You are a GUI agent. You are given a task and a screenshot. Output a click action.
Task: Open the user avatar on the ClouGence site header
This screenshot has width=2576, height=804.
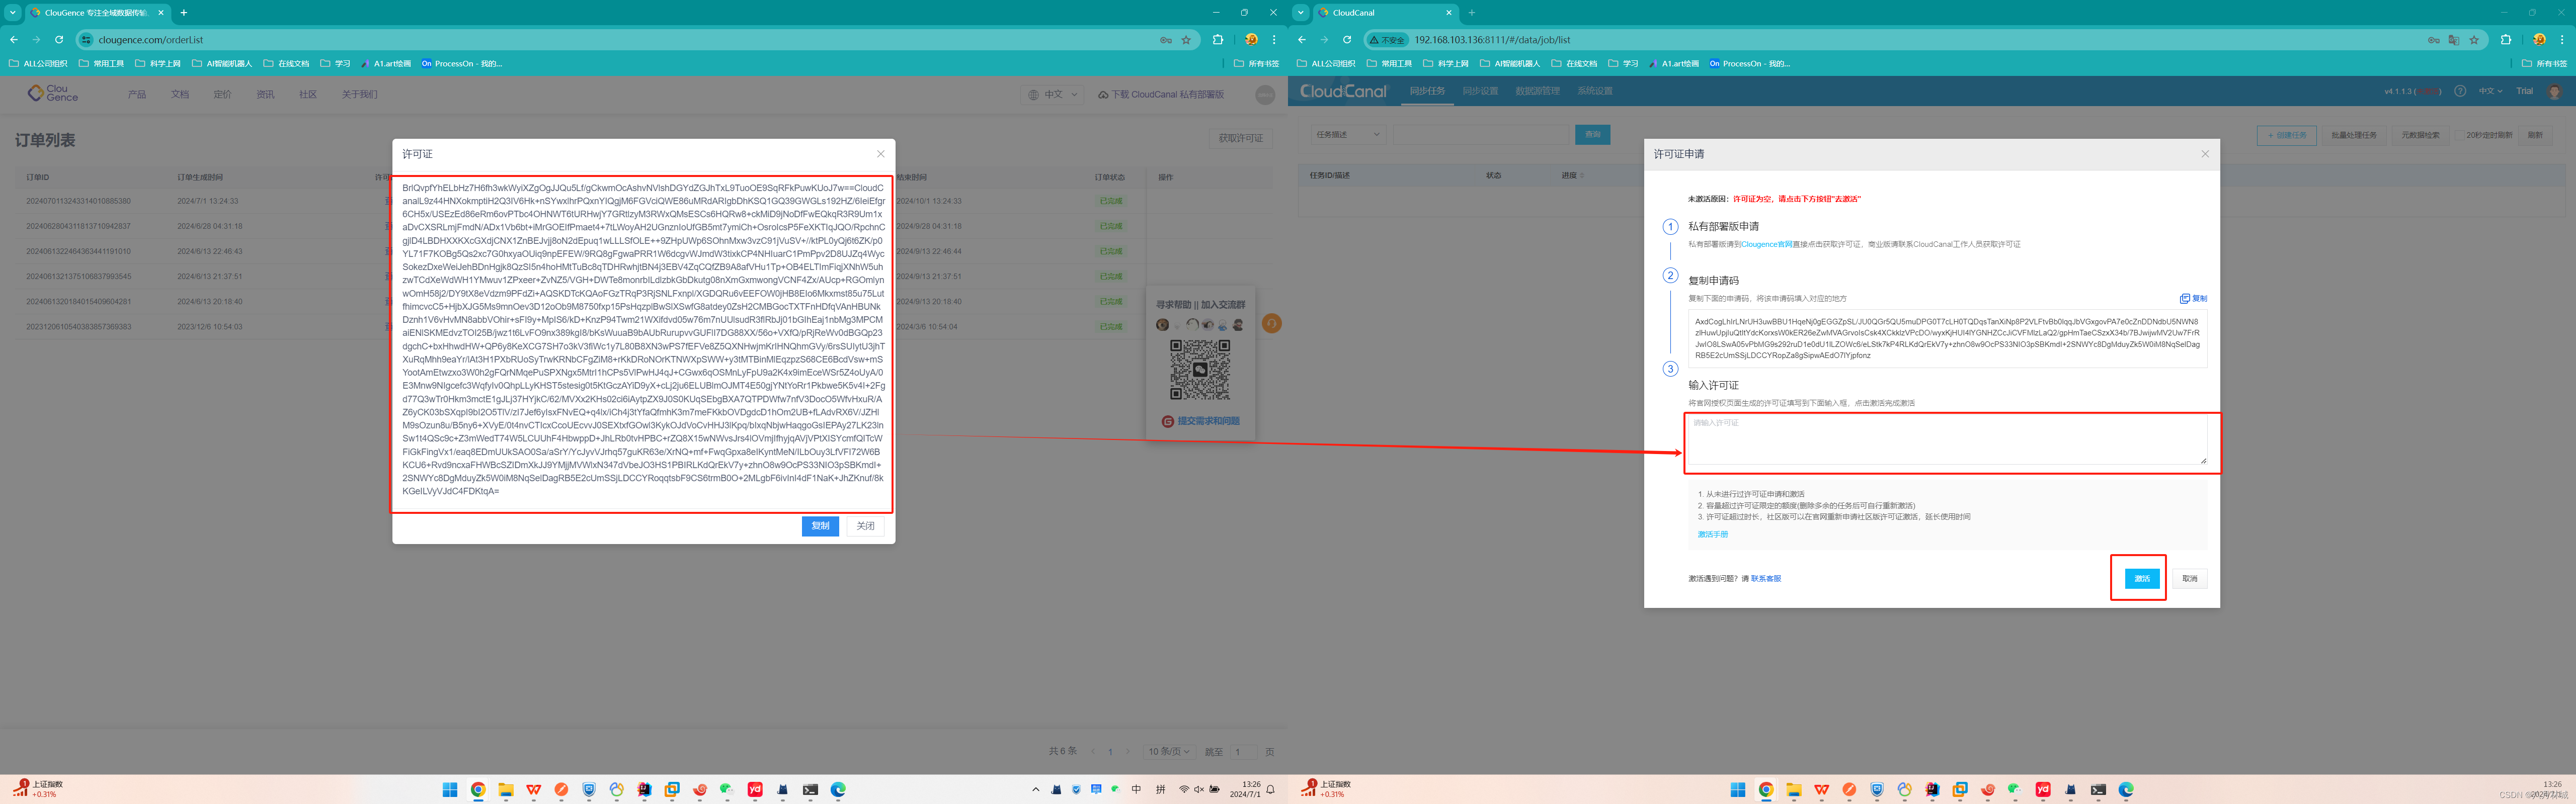tap(1264, 94)
